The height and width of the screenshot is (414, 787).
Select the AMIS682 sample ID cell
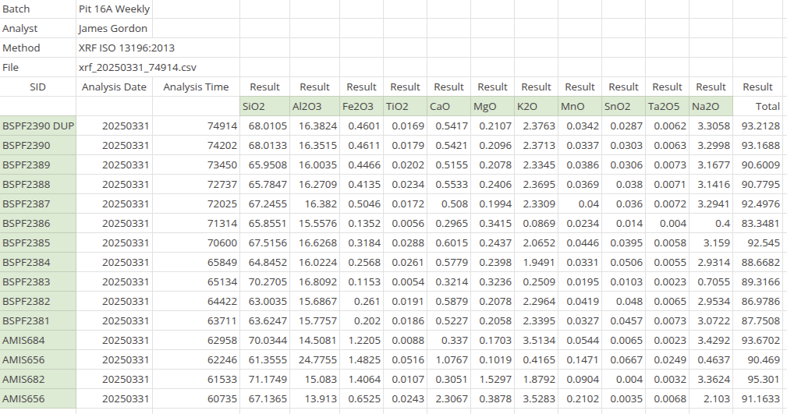click(x=37, y=379)
